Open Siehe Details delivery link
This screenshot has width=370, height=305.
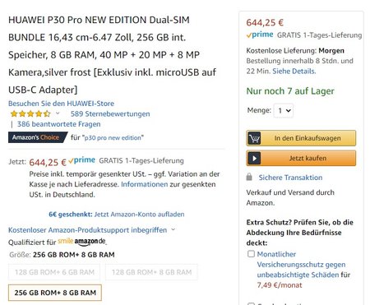pyautogui.click(x=294, y=72)
